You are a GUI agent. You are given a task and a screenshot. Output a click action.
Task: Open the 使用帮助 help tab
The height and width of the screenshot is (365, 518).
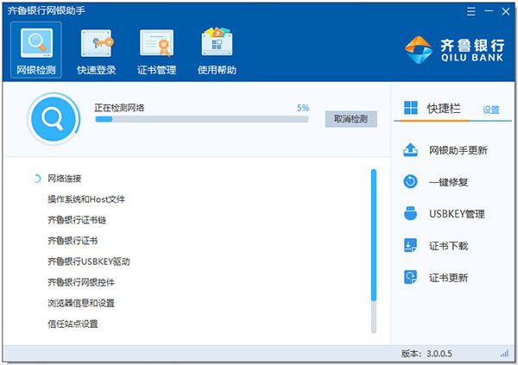217,50
